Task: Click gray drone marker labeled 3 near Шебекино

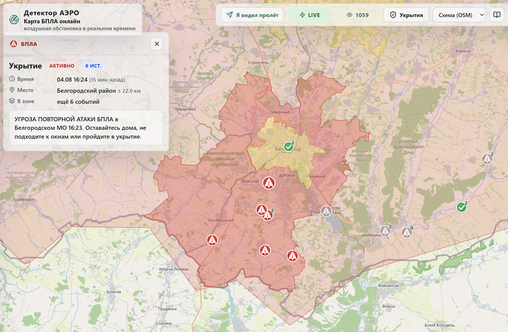Action: 385,231
